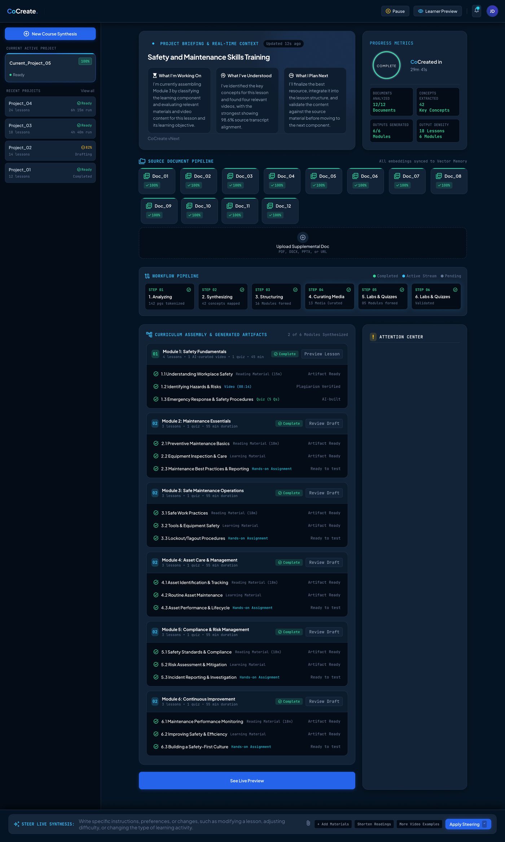
Task: Expand Module 5: Compliance & Risk Management header
Action: (247, 632)
